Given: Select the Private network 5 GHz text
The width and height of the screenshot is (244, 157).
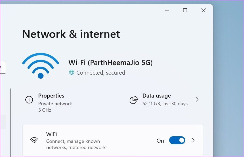Looking at the screenshot, I should pos(55,107).
